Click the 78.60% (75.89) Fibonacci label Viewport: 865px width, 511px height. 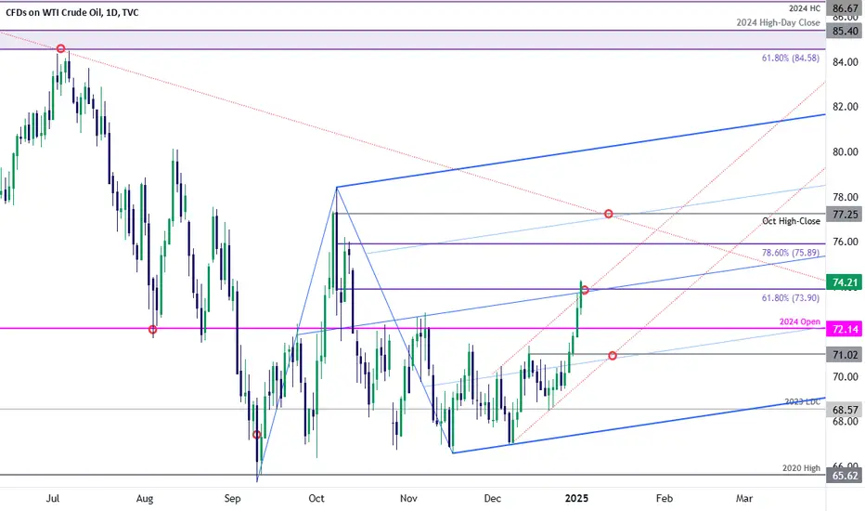tap(791, 253)
